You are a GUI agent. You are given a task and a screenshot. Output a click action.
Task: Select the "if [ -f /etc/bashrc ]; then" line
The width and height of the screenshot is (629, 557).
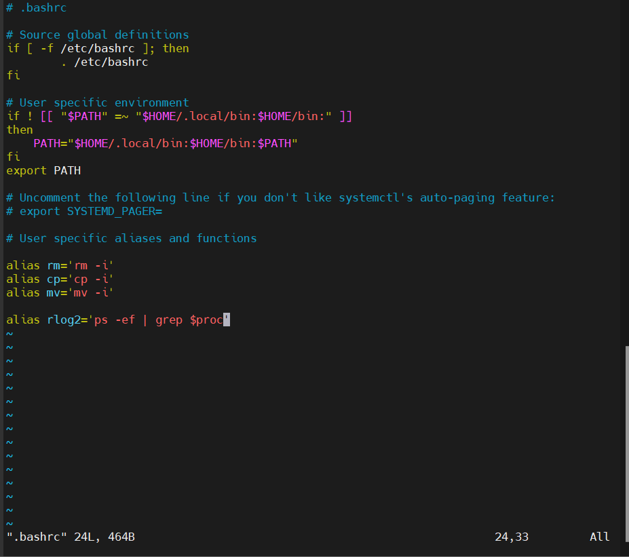tap(98, 49)
